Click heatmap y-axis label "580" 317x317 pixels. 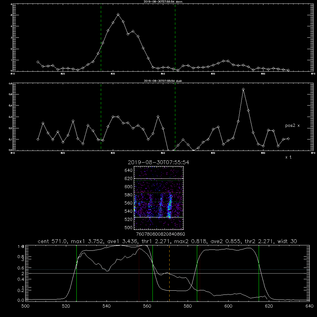click(128, 195)
